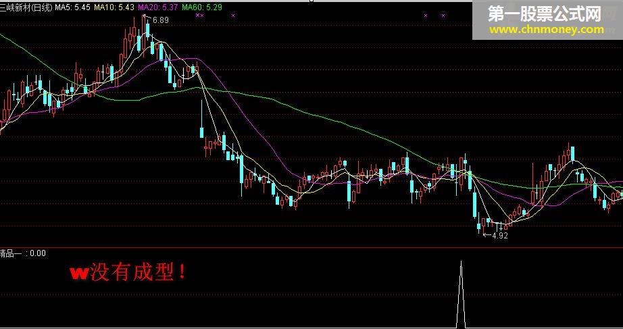Screen dimensions: 623x329
Task: Click the white signal spike in indicator panel
Action: [461, 294]
